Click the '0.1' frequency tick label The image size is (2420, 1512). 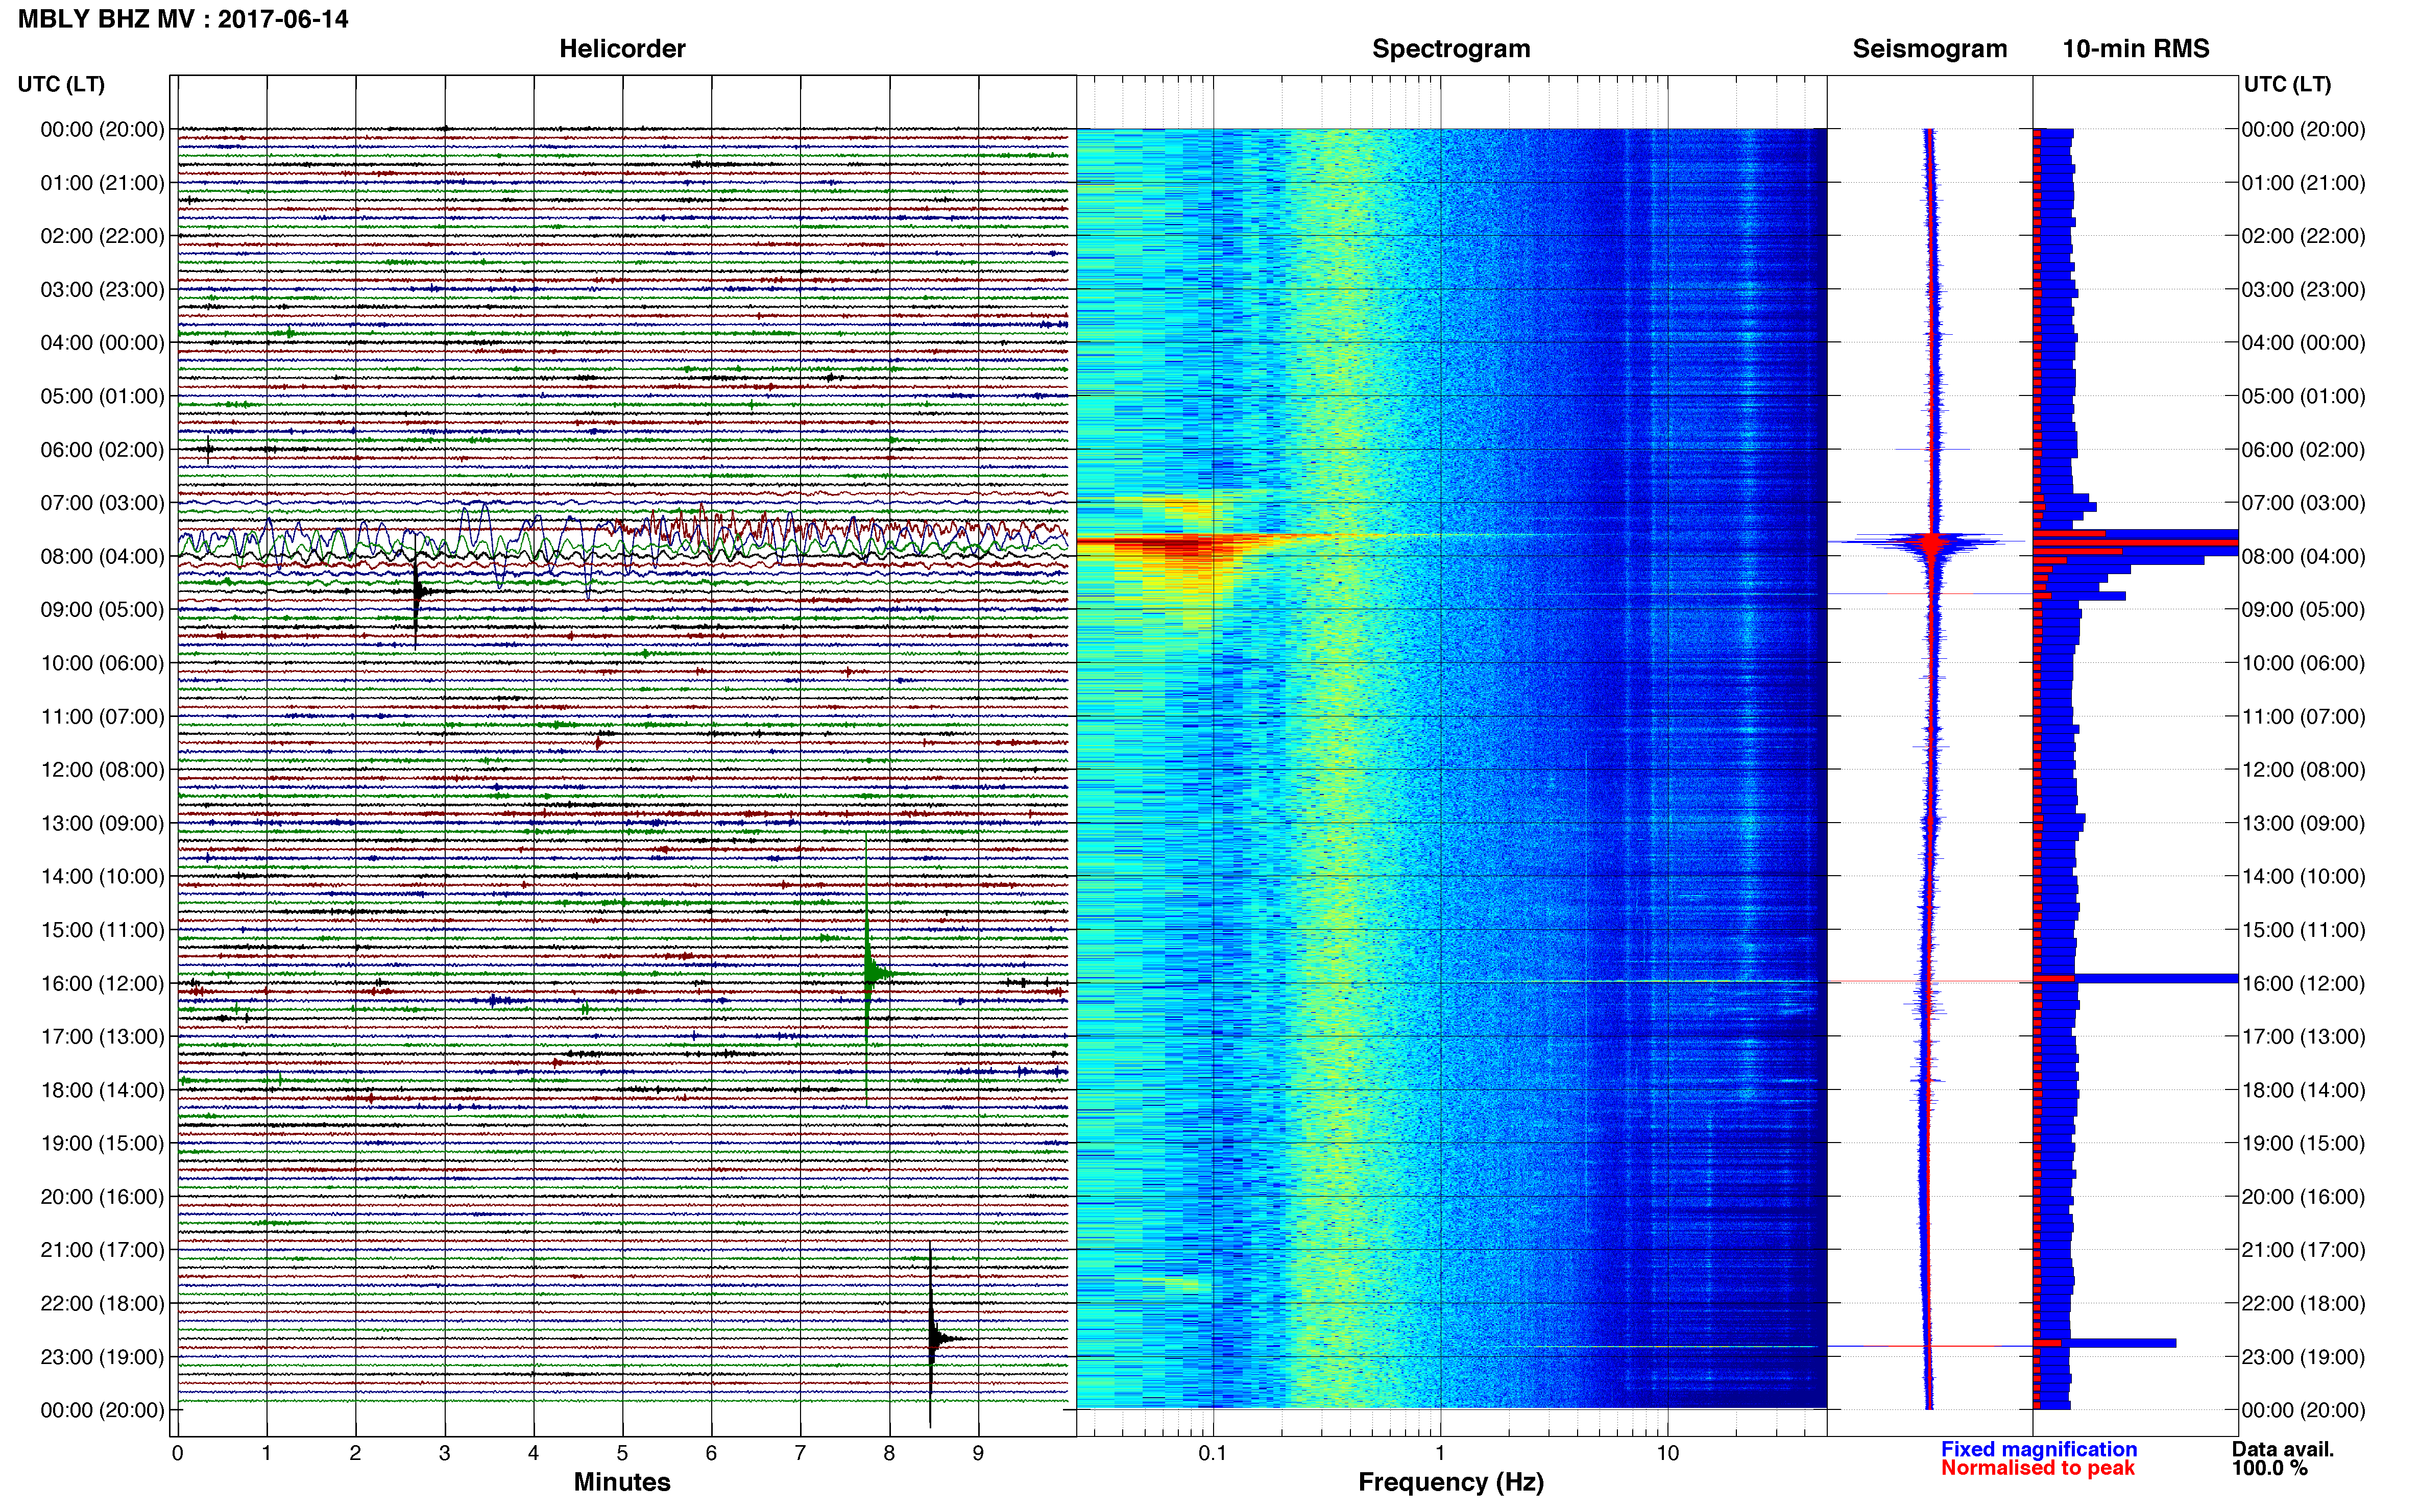coord(1213,1453)
